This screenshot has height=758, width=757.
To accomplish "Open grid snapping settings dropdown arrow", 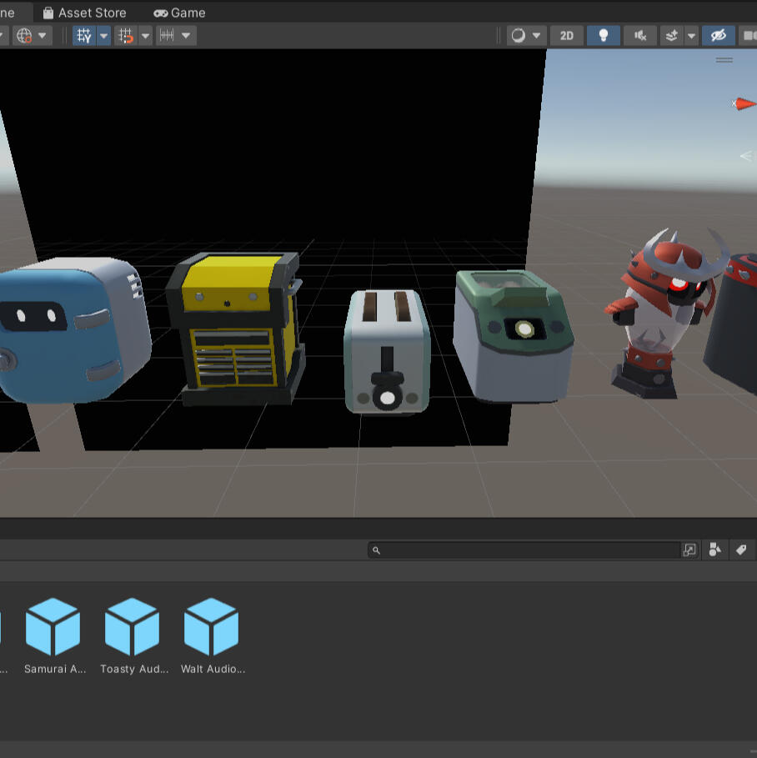I will (146, 35).
